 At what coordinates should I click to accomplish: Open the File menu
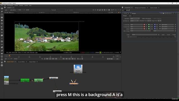2,5
